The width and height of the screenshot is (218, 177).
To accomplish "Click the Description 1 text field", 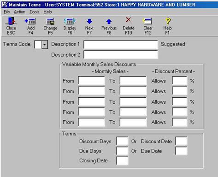I will [x=121, y=45].
